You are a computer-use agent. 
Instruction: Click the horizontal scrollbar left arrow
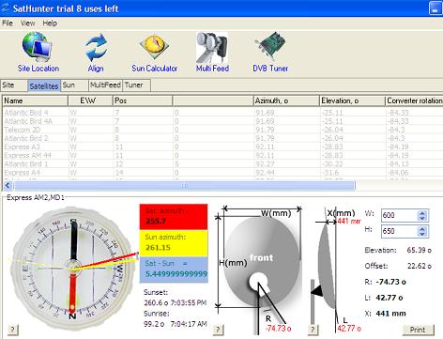coord(8,186)
